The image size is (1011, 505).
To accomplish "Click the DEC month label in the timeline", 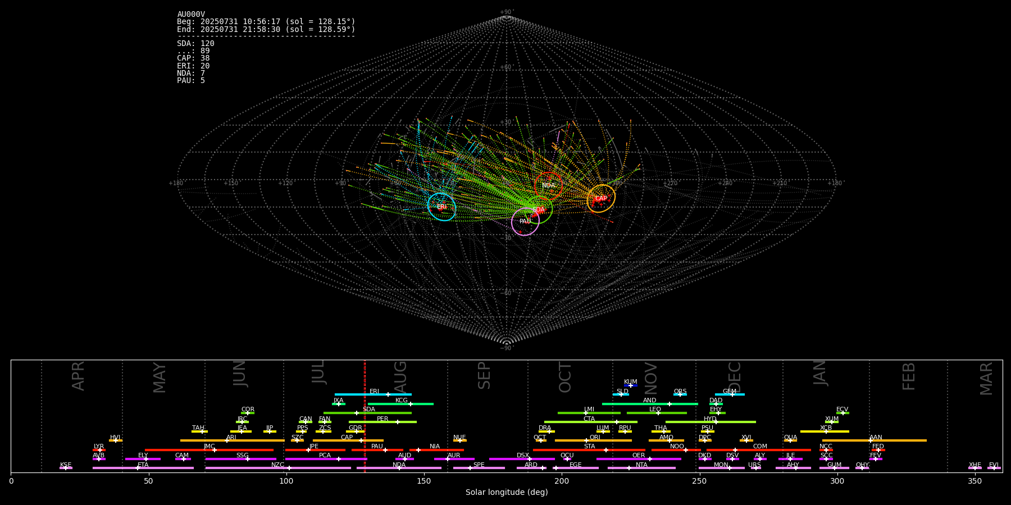I will [735, 377].
